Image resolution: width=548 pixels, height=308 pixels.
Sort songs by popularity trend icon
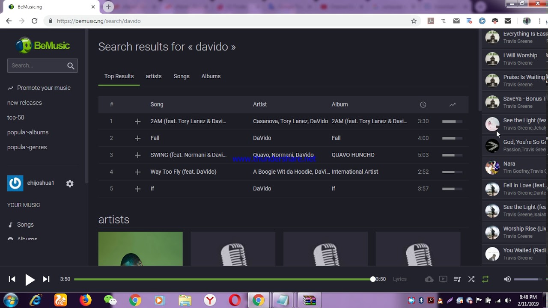click(x=453, y=104)
